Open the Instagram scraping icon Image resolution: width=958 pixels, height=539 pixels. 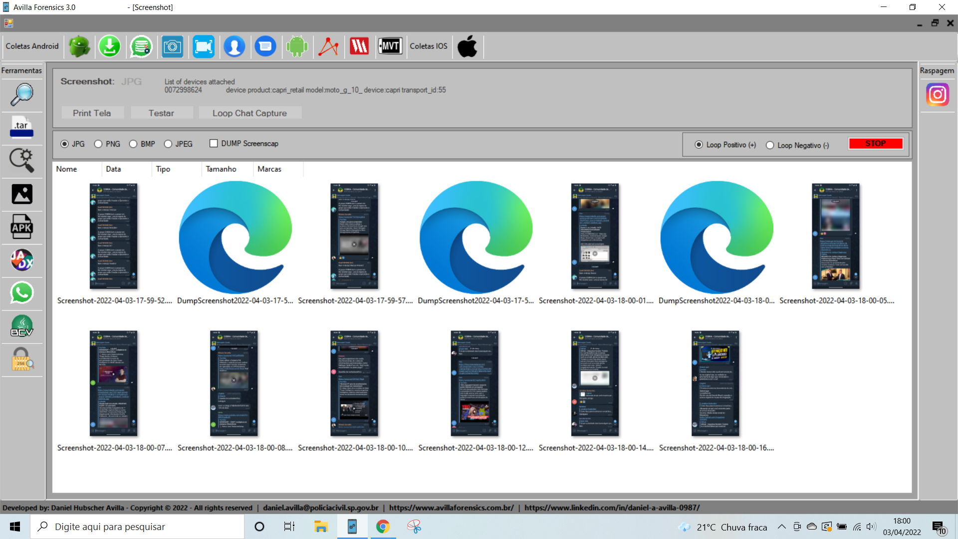[x=938, y=94]
